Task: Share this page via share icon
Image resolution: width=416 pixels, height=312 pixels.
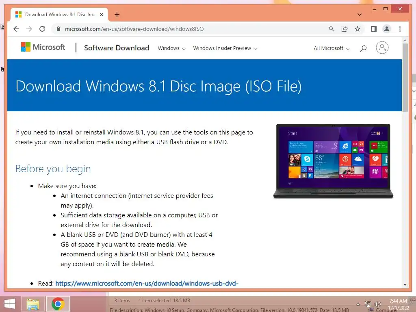Action: tap(344, 29)
